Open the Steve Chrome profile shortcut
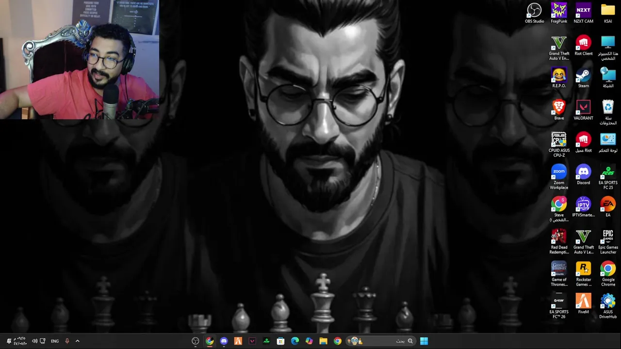The image size is (621, 349). coord(559,209)
